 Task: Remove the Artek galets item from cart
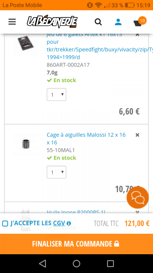pyautogui.click(x=137, y=35)
